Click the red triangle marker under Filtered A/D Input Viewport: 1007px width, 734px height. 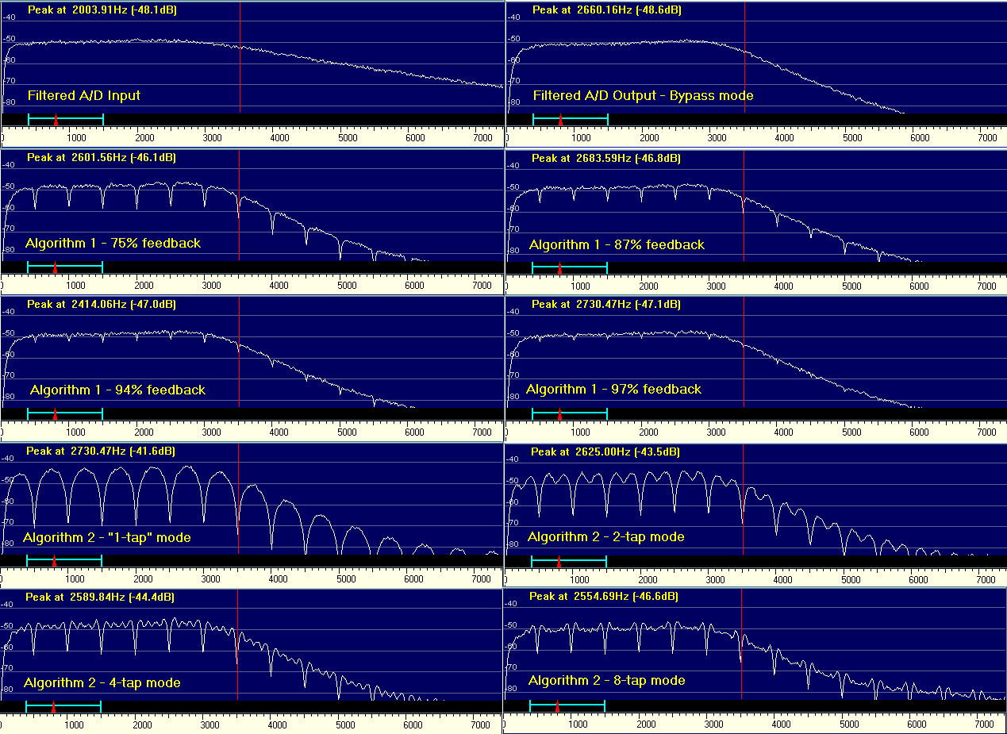click(56, 121)
